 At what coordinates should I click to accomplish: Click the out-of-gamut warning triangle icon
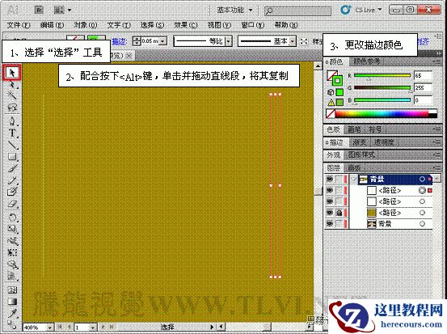331,103
